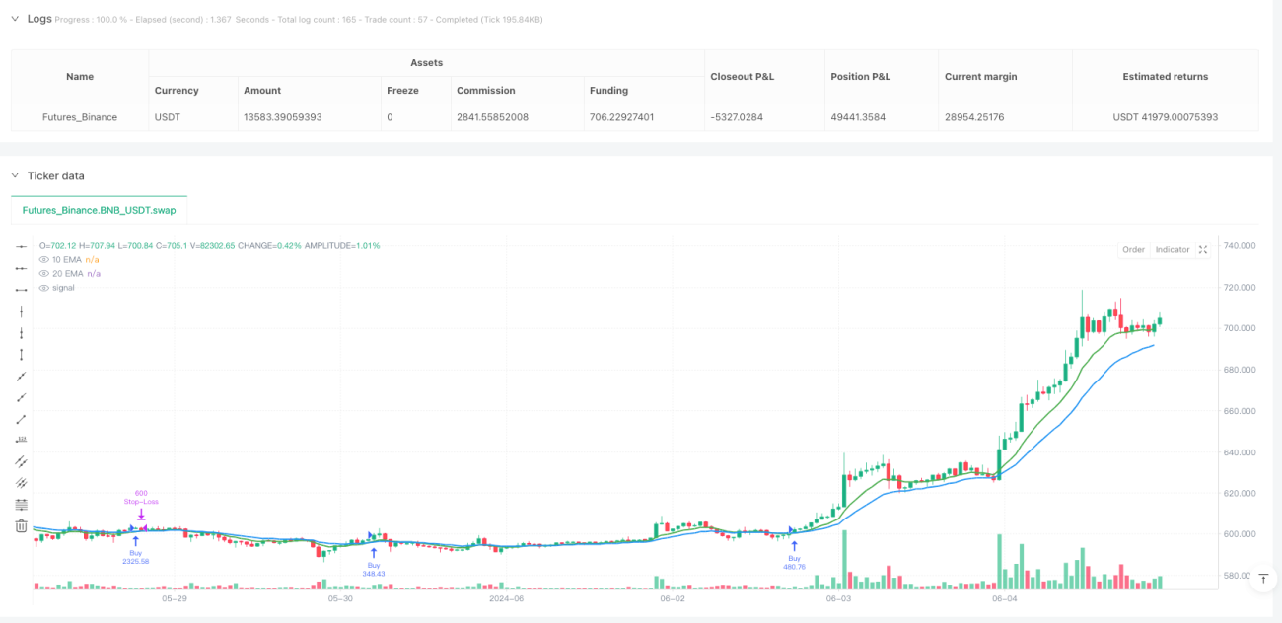Click the Futures_Binance row name cell
The image size is (1282, 623).
[x=80, y=117]
